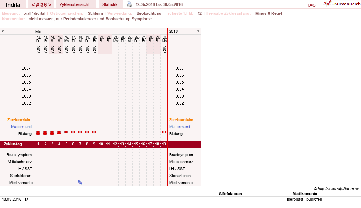Click medium bleeding mark on cycle day 4
This screenshot has height=208, width=361.
pos(59,133)
